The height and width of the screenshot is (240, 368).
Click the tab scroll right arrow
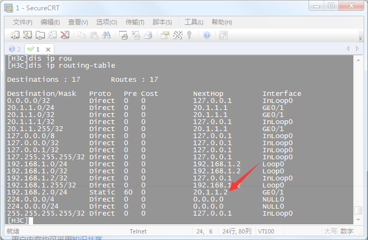(x=357, y=49)
